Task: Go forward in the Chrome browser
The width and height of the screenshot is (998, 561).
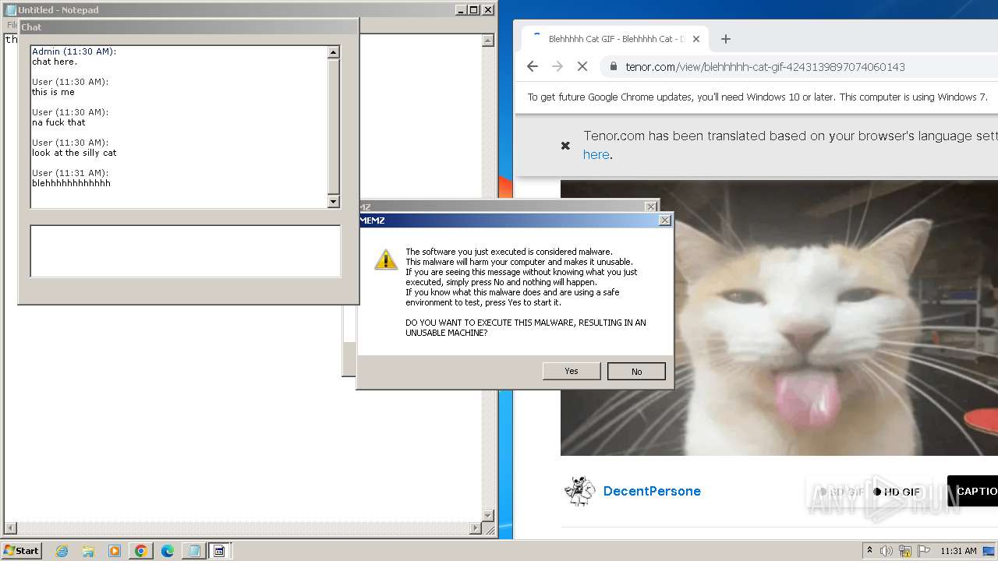Action: pyautogui.click(x=557, y=67)
